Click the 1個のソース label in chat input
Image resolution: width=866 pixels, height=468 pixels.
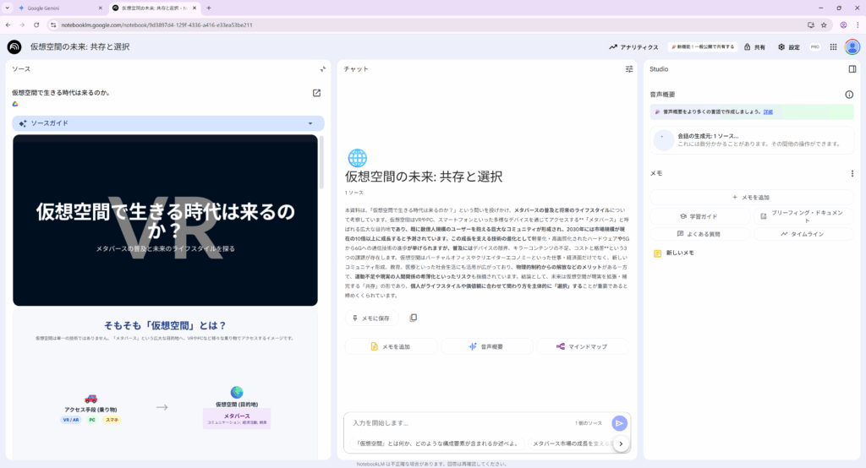click(589, 423)
